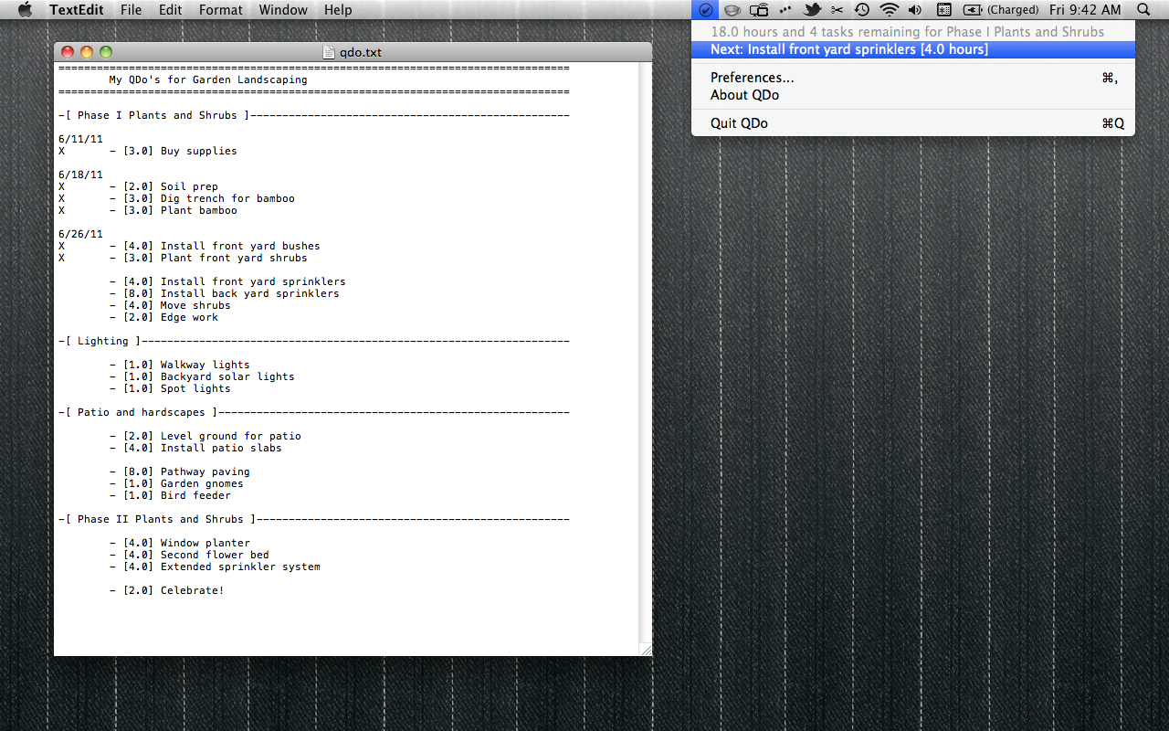The image size is (1169, 731).
Task: Open the Edit menu
Action: point(170,10)
